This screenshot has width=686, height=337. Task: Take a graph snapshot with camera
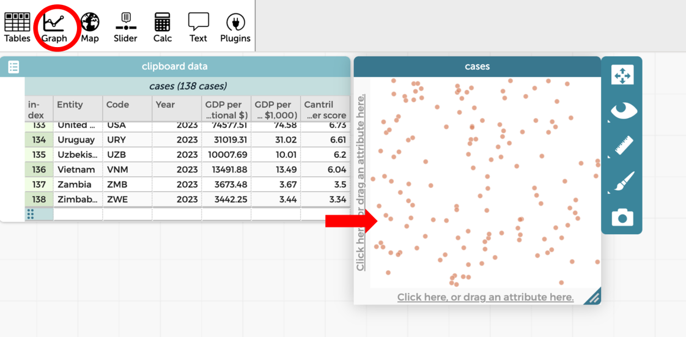click(x=622, y=217)
